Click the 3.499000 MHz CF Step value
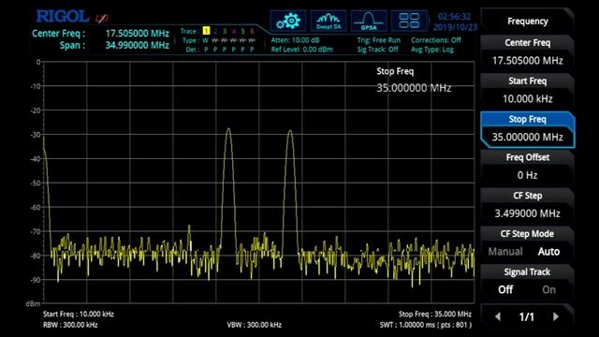This screenshot has width=599, height=337. (527, 213)
